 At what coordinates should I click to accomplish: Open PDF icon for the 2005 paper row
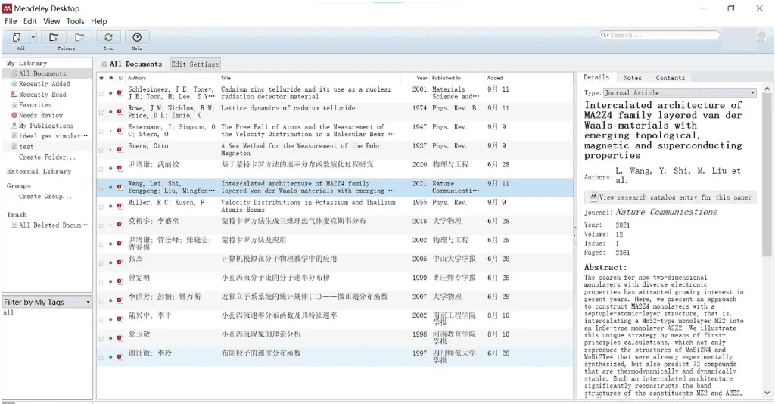(x=120, y=263)
